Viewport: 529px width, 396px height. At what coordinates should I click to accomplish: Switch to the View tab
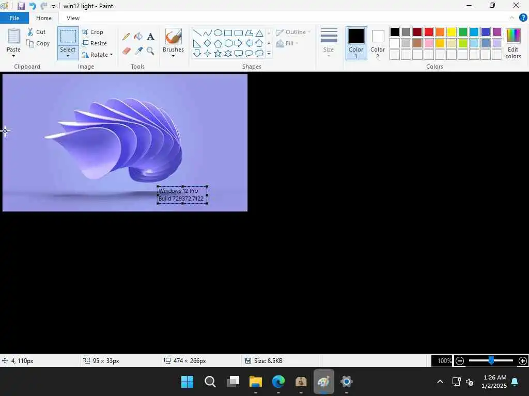pyautogui.click(x=73, y=18)
